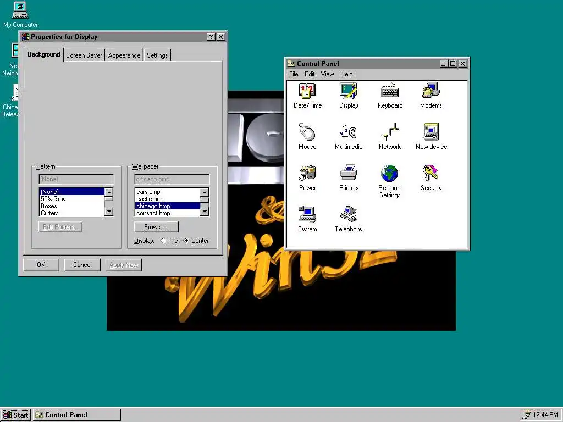
Task: Click the Edit Pattern... button
Action: pos(60,227)
